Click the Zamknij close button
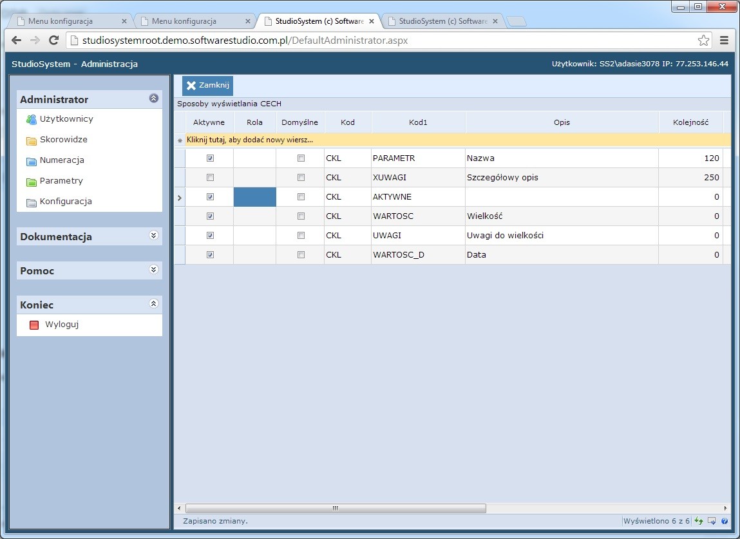This screenshot has width=740, height=539. [207, 86]
